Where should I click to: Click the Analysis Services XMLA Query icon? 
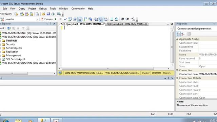tap(32, 14)
